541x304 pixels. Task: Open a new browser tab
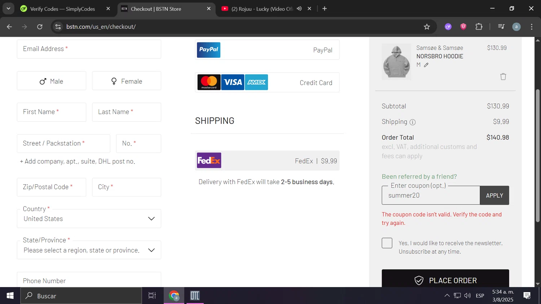click(x=325, y=9)
